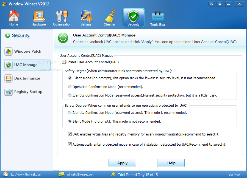Image resolution: width=247 pixels, height=178 pixels.
Task: Enable User Account Control(UAC) checkbox
Action: coord(64,62)
